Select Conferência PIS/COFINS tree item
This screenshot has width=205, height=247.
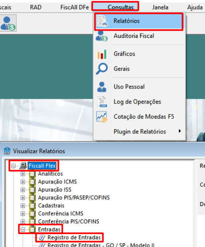coord(68,222)
